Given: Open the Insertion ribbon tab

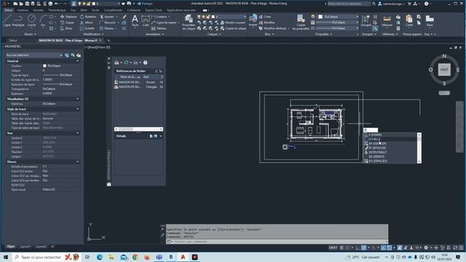Looking at the screenshot, I should 23,9.
